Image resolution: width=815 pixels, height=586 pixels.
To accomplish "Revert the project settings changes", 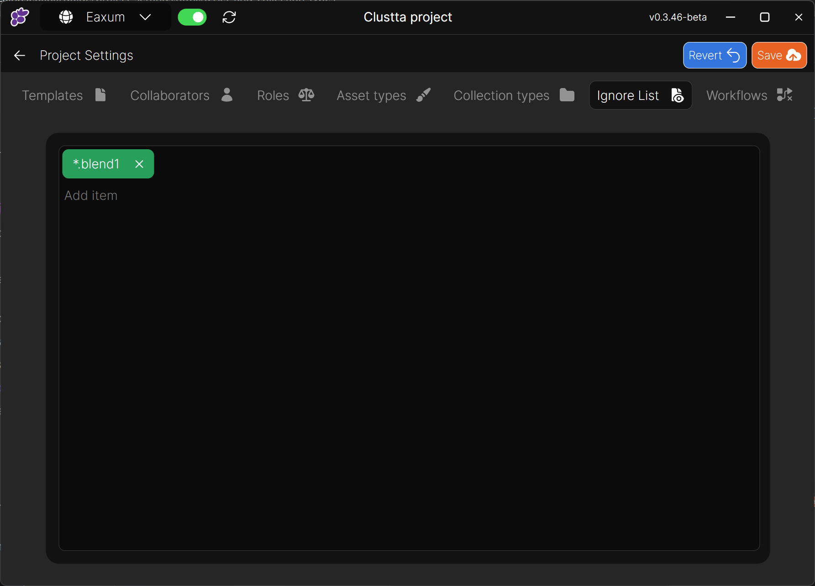I will coord(714,55).
